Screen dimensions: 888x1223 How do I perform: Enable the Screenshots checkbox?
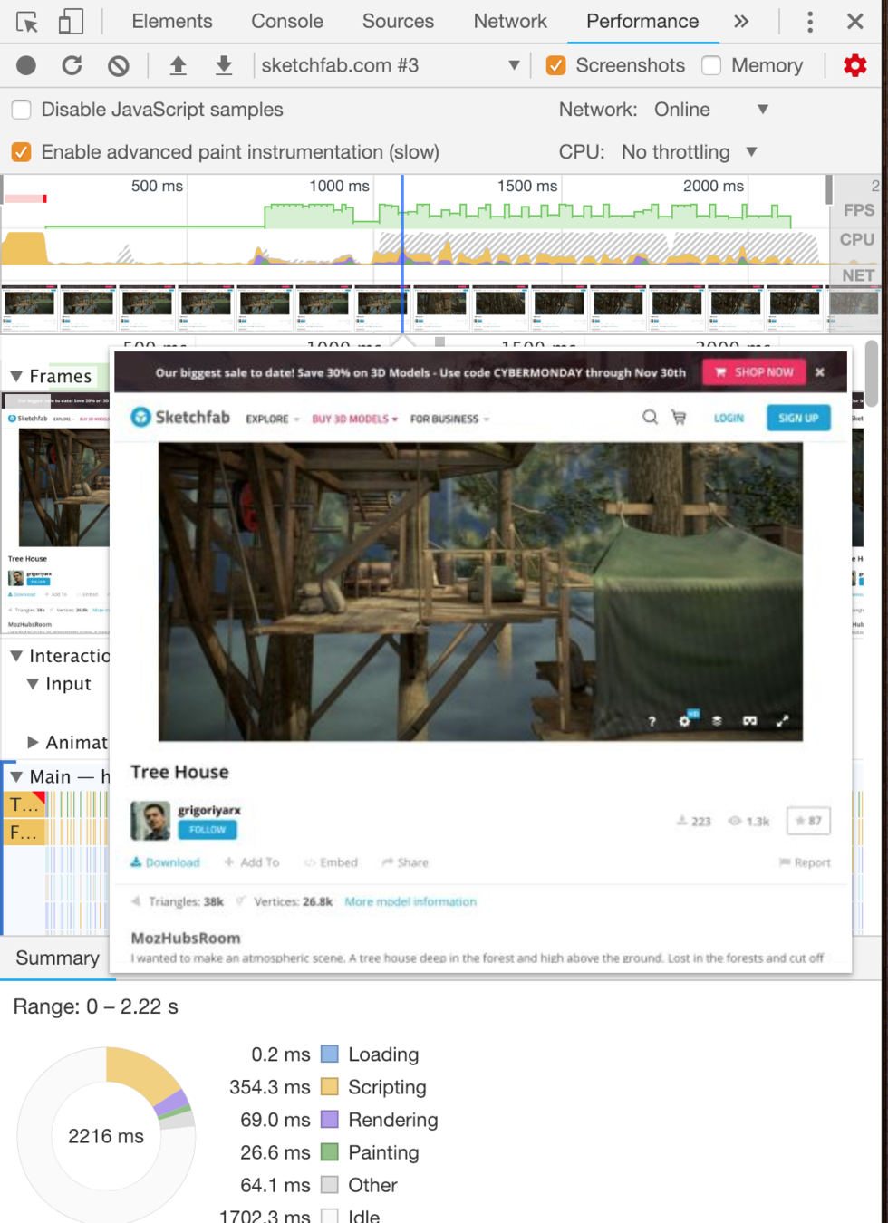(x=556, y=65)
